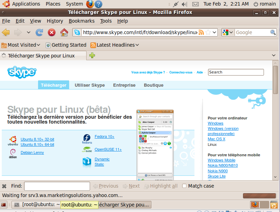The width and height of the screenshot is (280, 212).
Task: Click the Ubuntu logo in download list
Action: pos(13,141)
